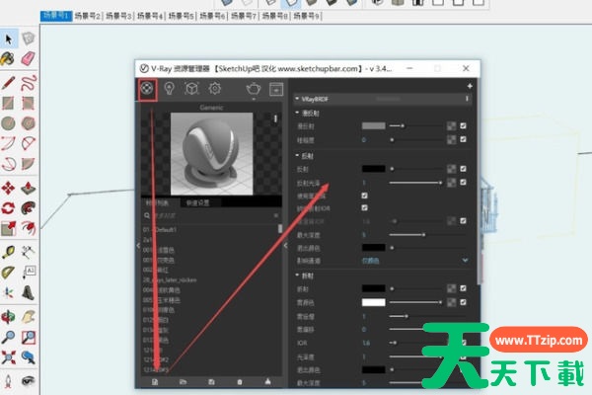Viewport: 592px width, 395px height.
Task: Switch to scene tab 场景号5
Action: pyautogui.click(x=181, y=16)
